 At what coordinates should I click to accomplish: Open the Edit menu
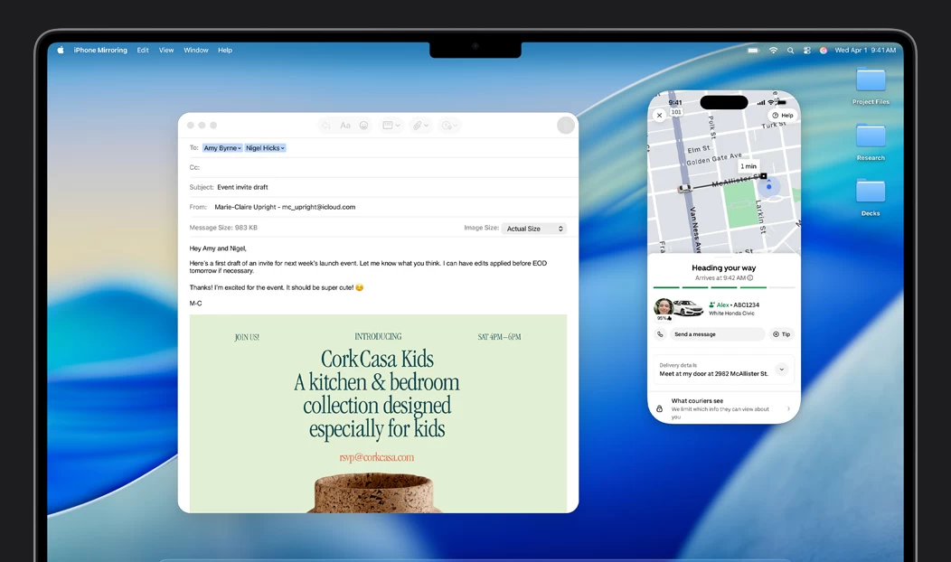pos(143,51)
